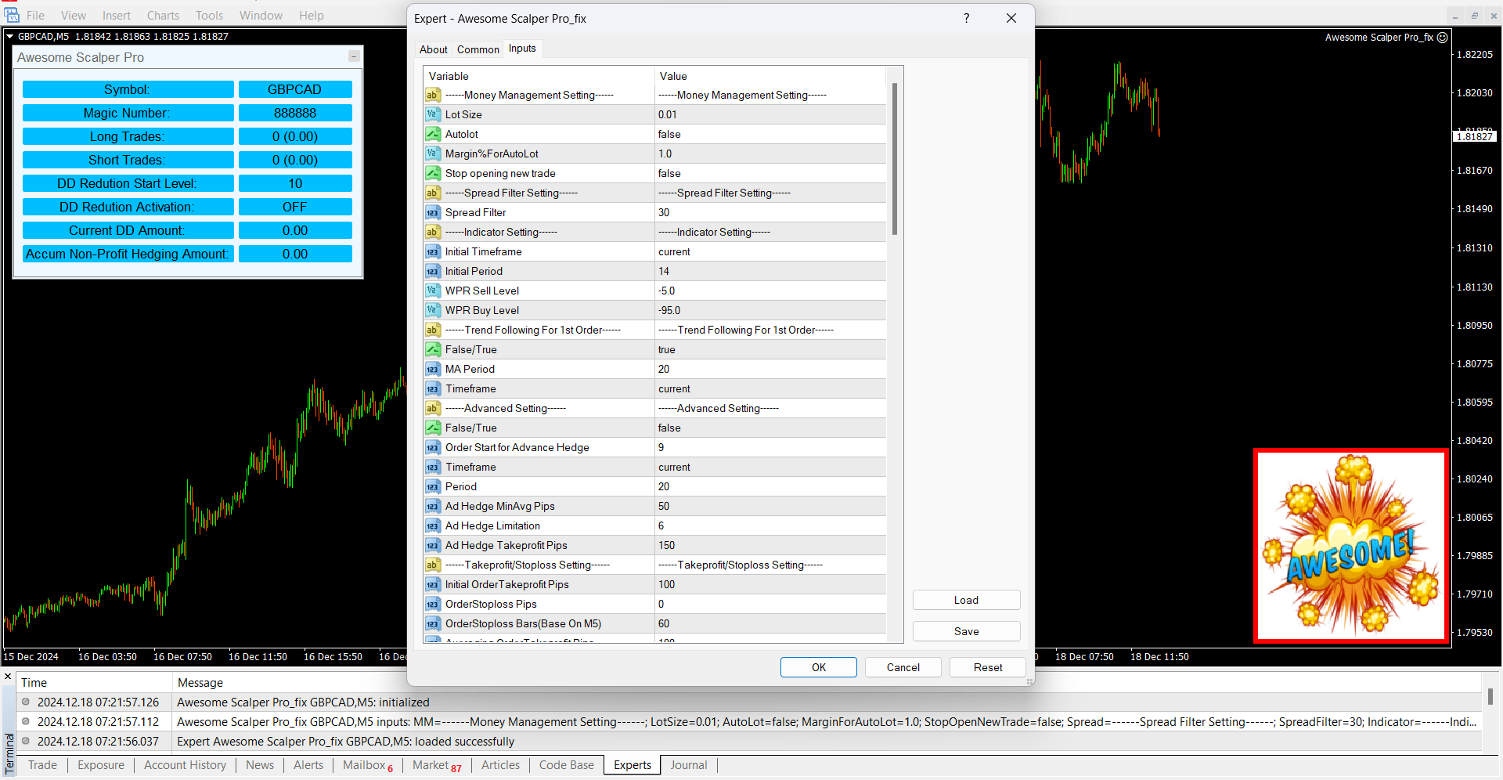
Task: Click the Money Management Setting string icon
Action: (433, 95)
